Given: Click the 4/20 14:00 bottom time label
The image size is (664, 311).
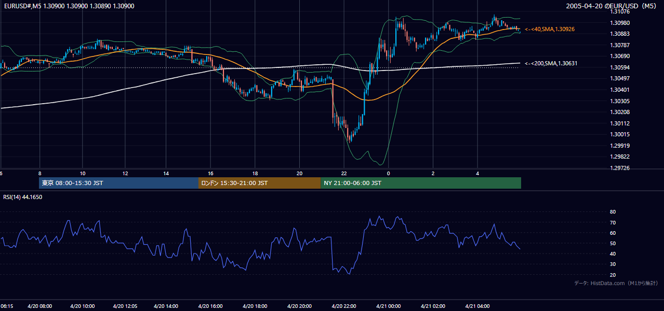Looking at the screenshot, I should coord(166,306).
